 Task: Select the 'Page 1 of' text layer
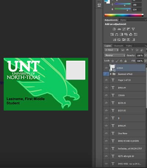coord(128,80)
